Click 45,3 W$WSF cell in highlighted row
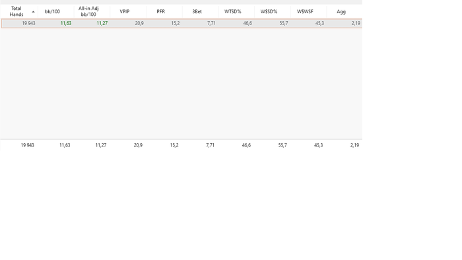Image resolution: width=462 pixels, height=260 pixels. pyautogui.click(x=319, y=23)
